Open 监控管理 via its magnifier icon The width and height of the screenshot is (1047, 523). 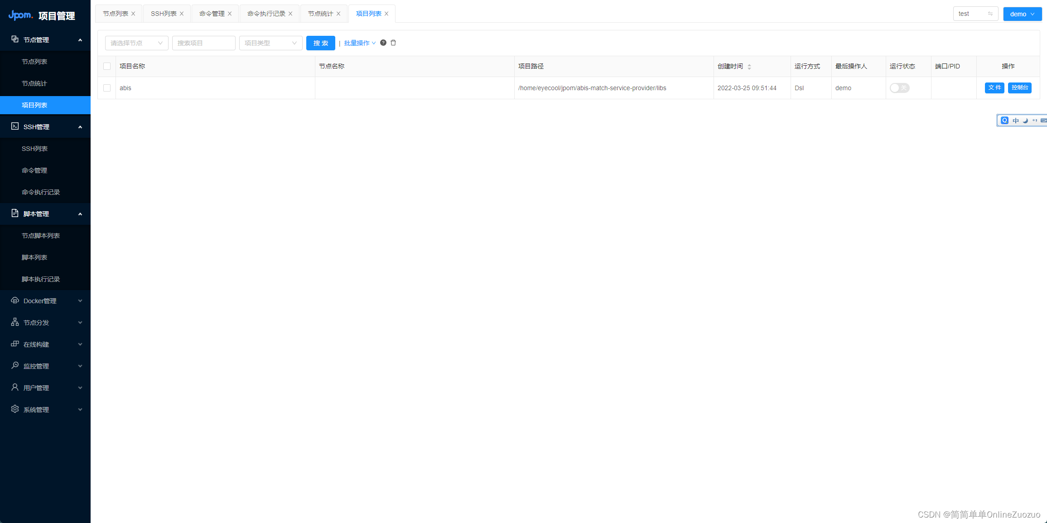[x=15, y=366]
